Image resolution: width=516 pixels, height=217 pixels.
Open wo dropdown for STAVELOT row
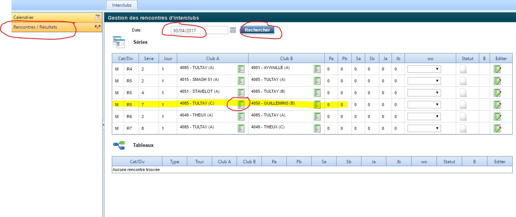pos(424,93)
